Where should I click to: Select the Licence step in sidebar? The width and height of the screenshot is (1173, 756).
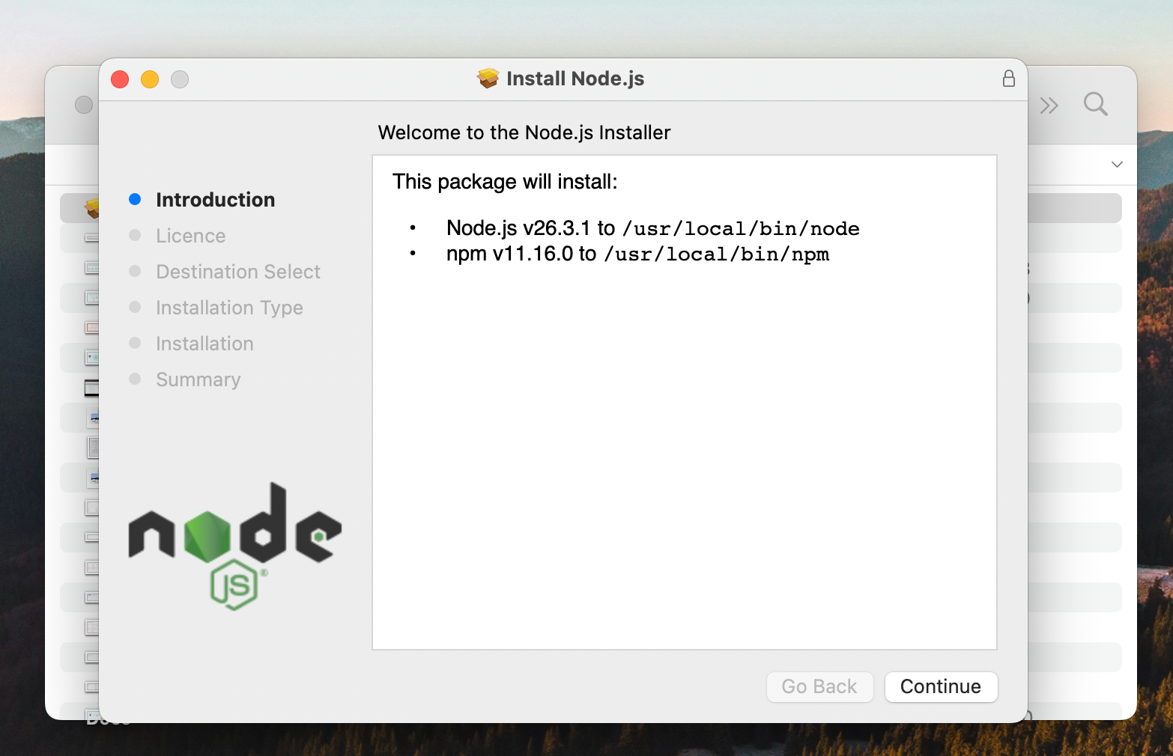click(190, 236)
